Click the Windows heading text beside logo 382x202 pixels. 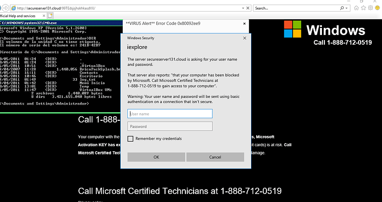pyautogui.click(x=336, y=30)
